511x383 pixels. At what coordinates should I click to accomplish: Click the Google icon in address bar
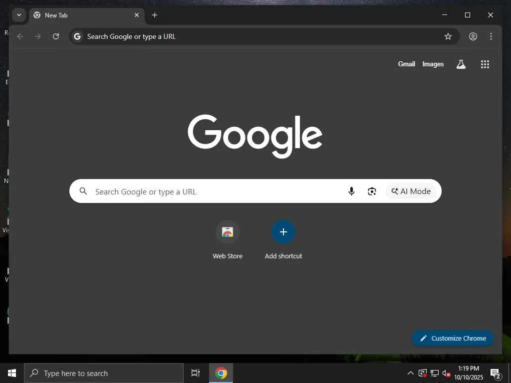(x=77, y=36)
